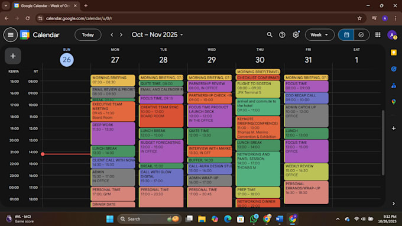Open Interview with Marketing event
The image size is (402, 226).
tap(209, 151)
